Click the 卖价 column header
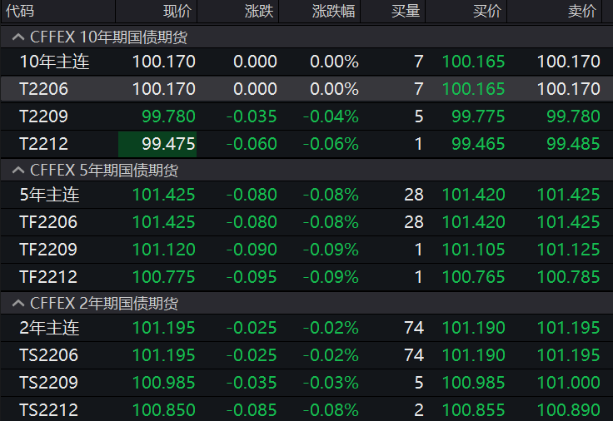 (x=581, y=12)
